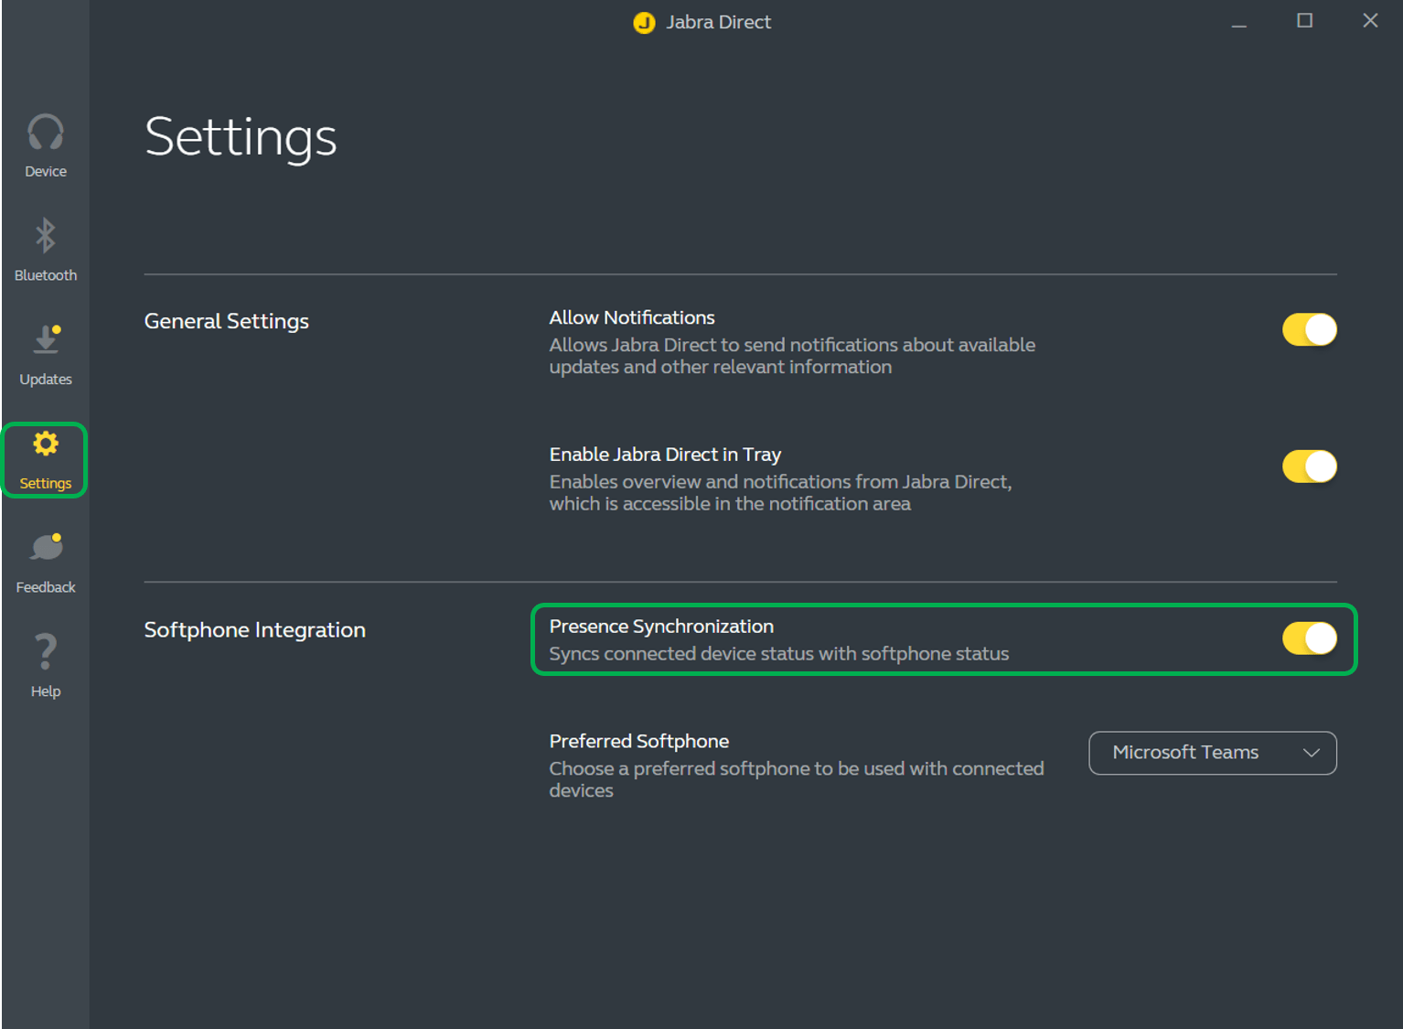This screenshot has height=1029, width=1403.
Task: Minimize the Jabra Direct window
Action: [x=1238, y=22]
